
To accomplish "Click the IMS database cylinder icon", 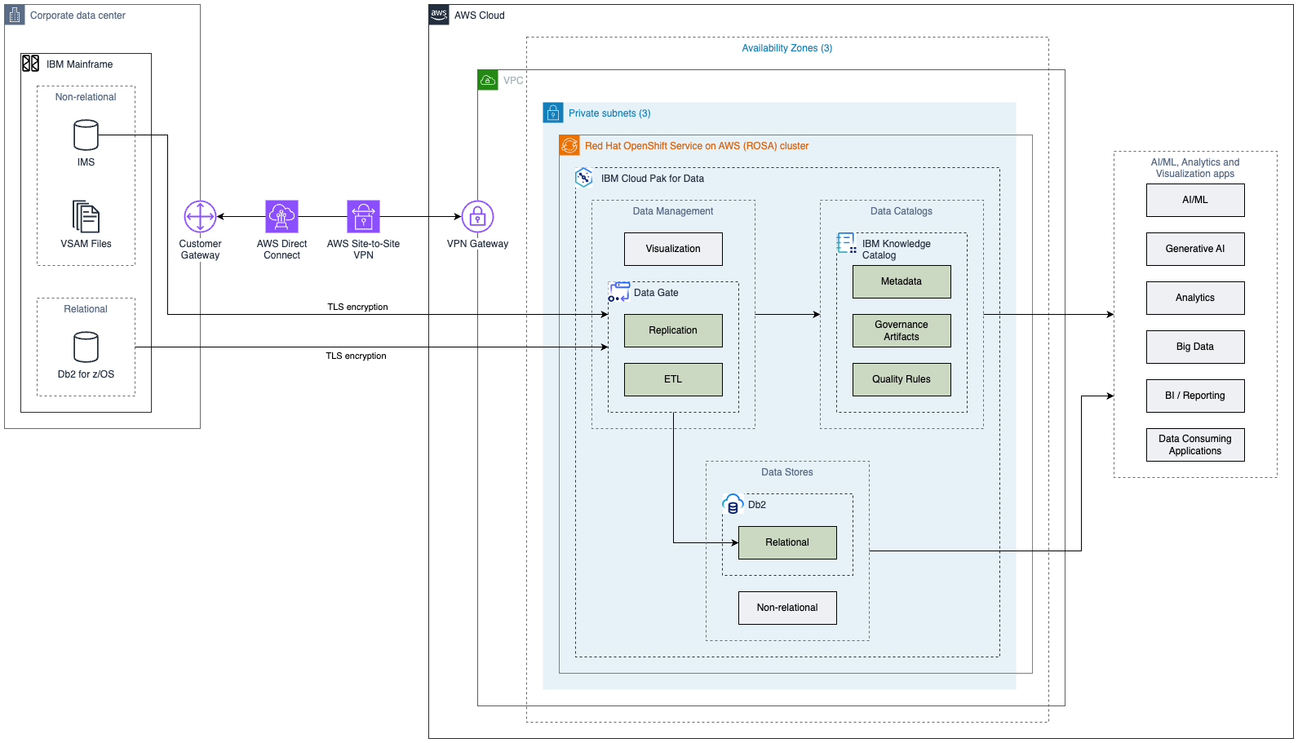I will coord(86,135).
